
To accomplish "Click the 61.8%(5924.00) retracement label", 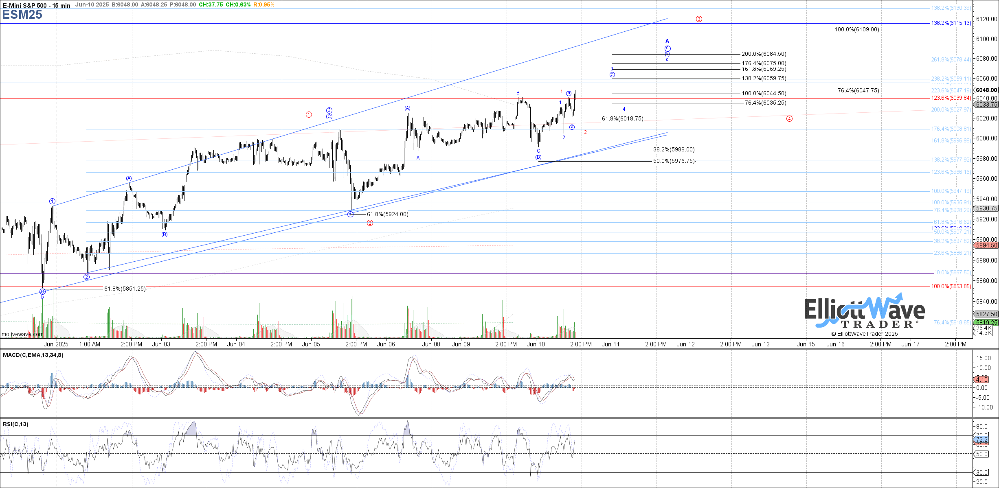I will [x=388, y=214].
